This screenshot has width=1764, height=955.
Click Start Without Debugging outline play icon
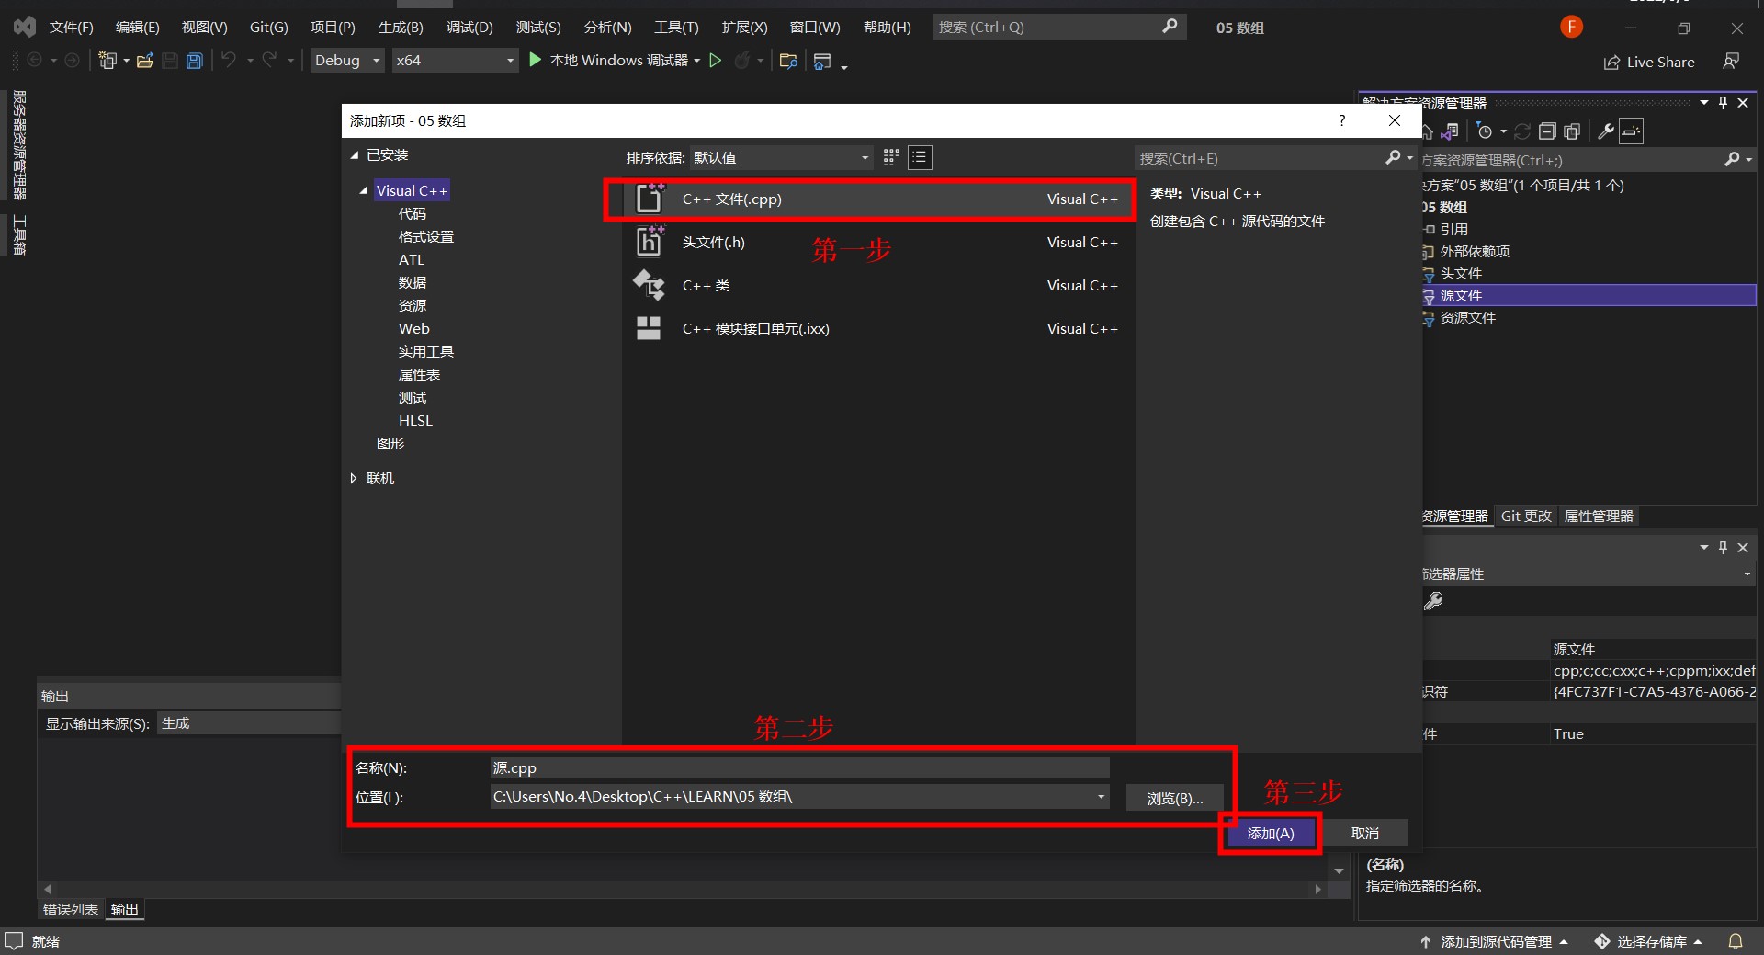click(715, 61)
